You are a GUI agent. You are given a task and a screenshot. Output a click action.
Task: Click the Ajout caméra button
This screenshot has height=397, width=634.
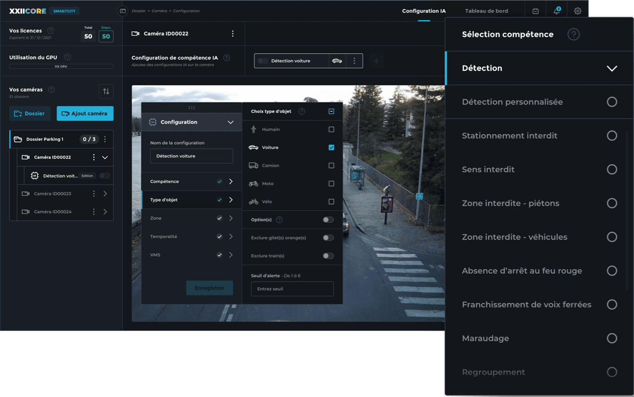point(85,113)
